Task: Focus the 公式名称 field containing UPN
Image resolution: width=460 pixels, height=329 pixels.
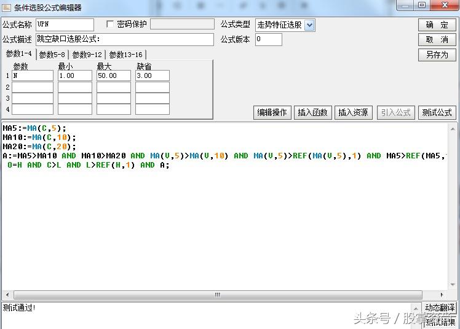Action: [65, 25]
